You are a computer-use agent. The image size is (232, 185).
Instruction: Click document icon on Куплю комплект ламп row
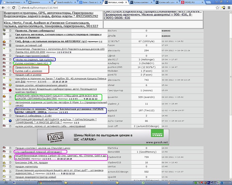[x=10, y=63]
